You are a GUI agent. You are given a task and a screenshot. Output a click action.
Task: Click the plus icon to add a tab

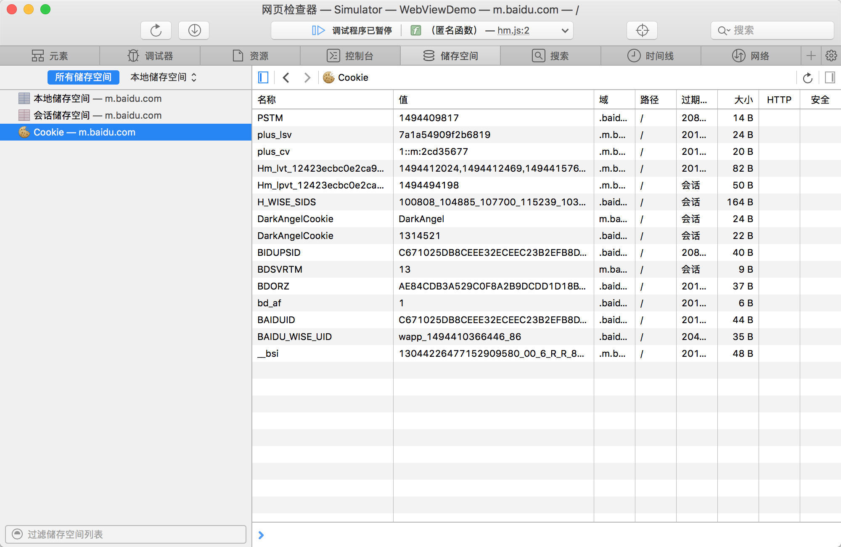click(811, 56)
